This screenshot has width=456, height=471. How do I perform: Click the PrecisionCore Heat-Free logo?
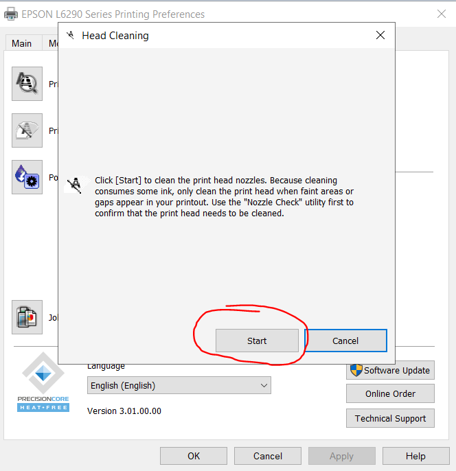click(x=43, y=382)
